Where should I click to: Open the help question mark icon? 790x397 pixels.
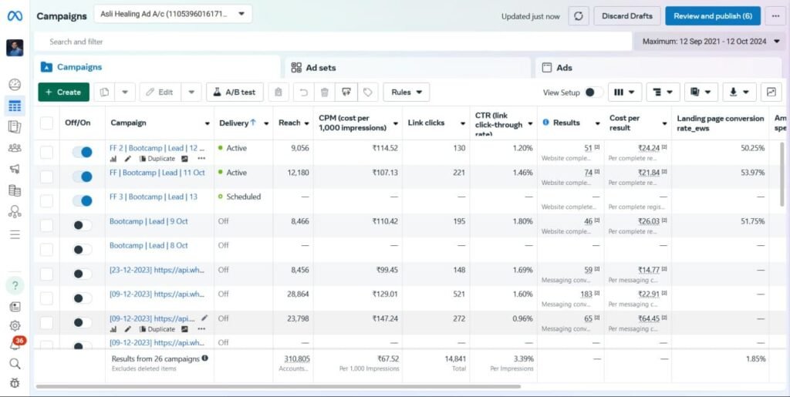click(15, 285)
